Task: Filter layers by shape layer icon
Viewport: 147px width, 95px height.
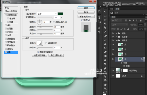Action: pos(137,20)
